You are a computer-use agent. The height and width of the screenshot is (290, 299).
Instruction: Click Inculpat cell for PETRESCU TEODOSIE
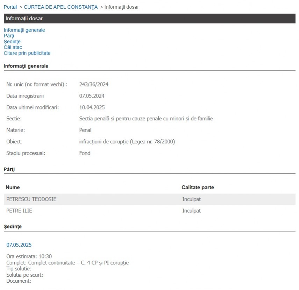pyautogui.click(x=191, y=199)
